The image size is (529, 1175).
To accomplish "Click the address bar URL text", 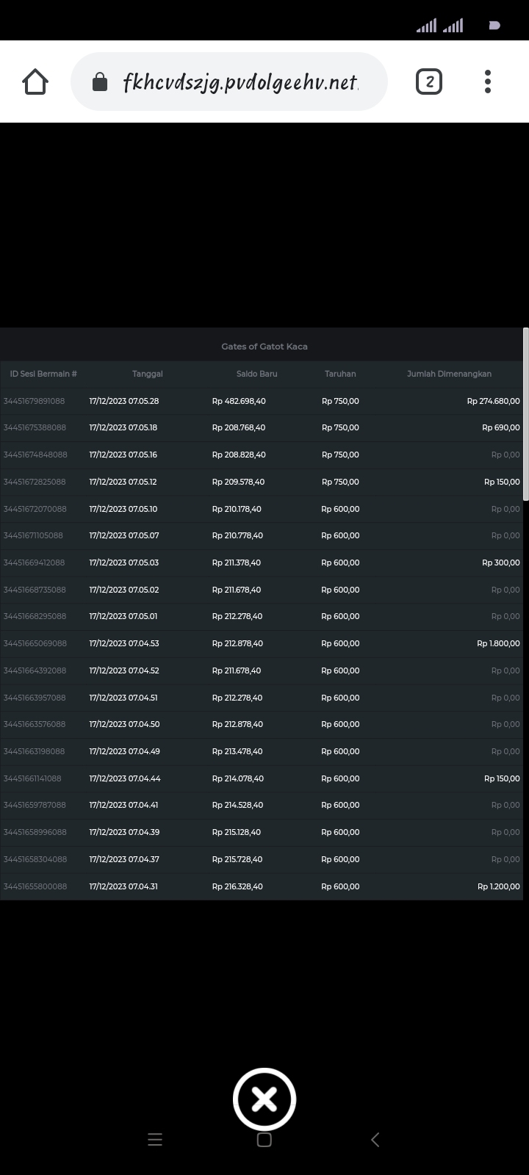I will coord(240,82).
